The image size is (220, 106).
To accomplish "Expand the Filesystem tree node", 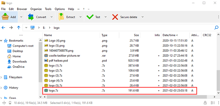I will (1, 77).
